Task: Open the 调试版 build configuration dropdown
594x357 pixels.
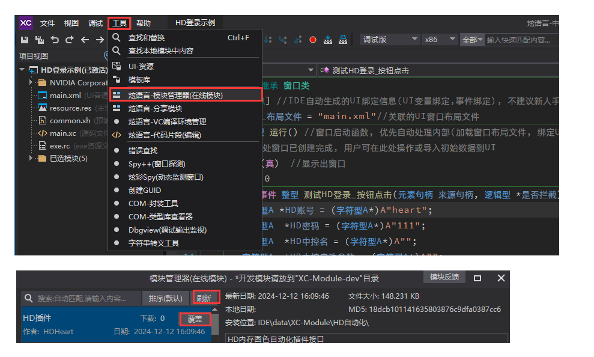Action: point(389,40)
